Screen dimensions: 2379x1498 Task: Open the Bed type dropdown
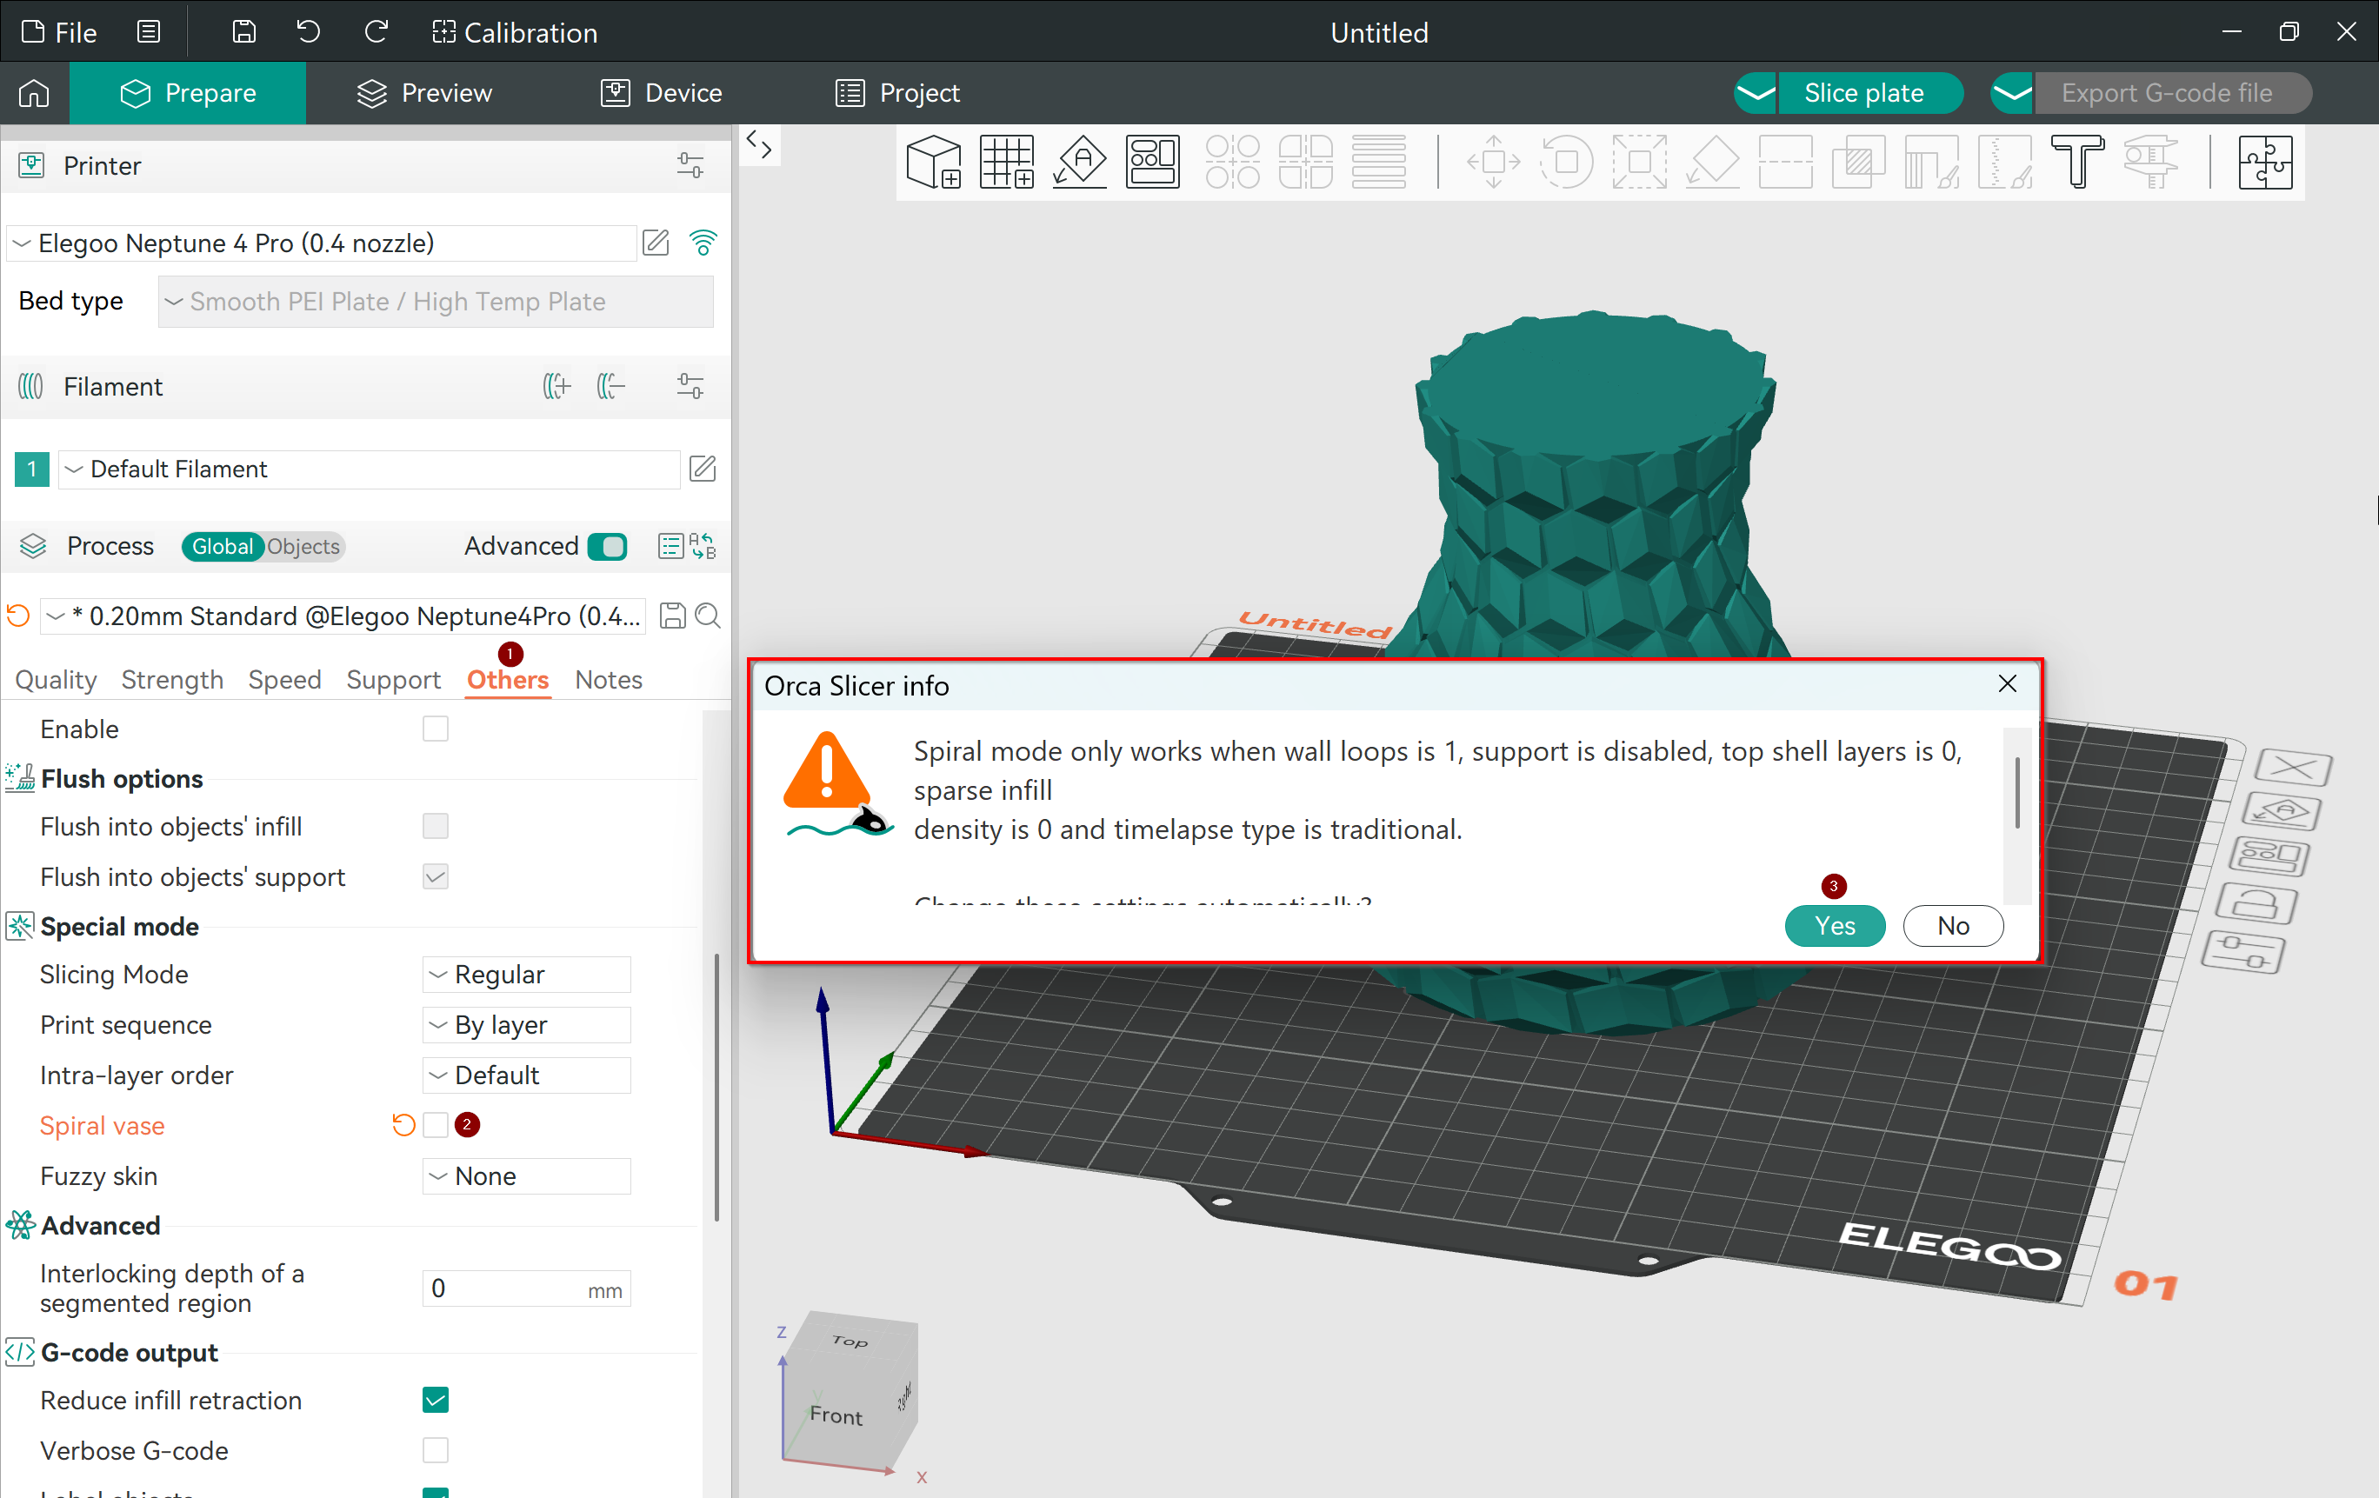pyautogui.click(x=436, y=302)
